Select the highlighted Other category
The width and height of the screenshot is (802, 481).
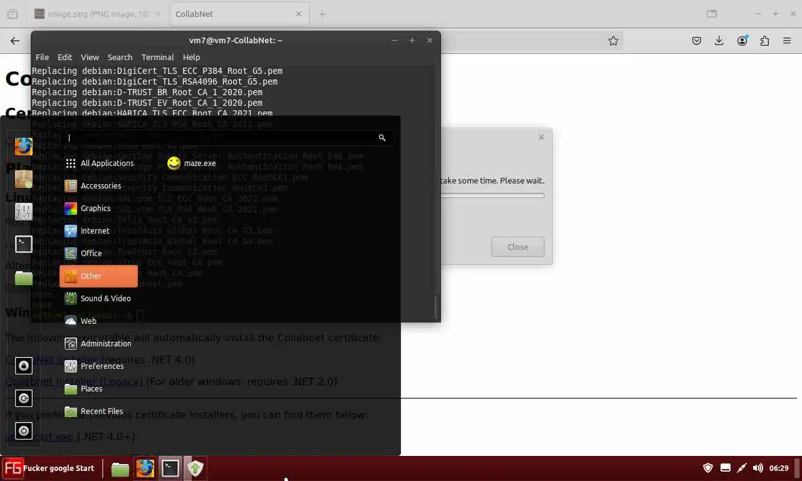[99, 276]
